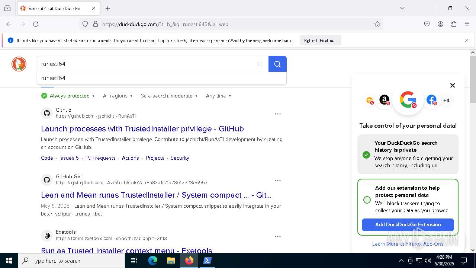The image size is (476, 268).
Task: View site security padlock info
Action: [x=96, y=24]
